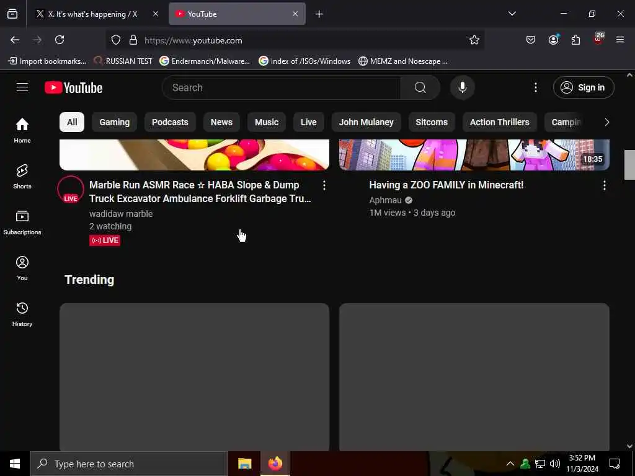Close the YouTube browser tab

point(295,14)
